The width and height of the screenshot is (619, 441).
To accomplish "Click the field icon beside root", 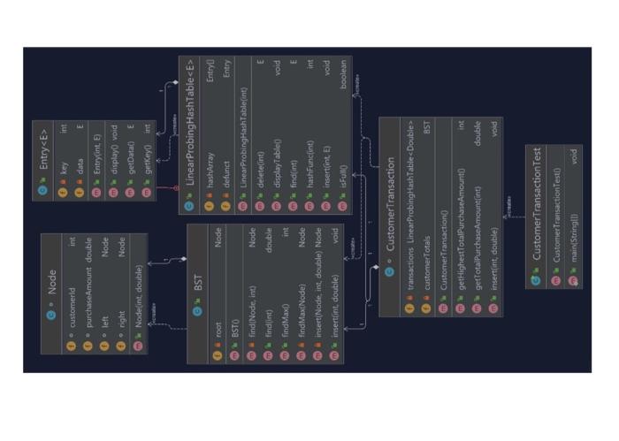I will click(218, 355).
